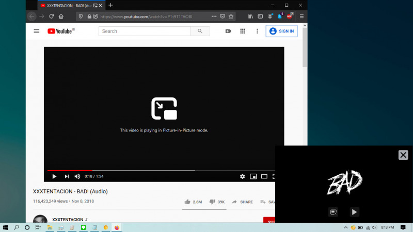Open File Explorer from the taskbar

tap(50, 227)
